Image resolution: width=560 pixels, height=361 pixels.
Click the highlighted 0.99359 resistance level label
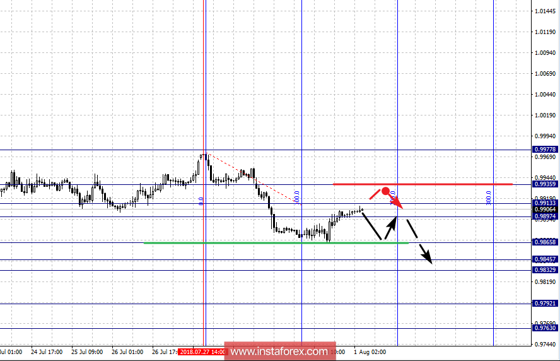pos(545,184)
